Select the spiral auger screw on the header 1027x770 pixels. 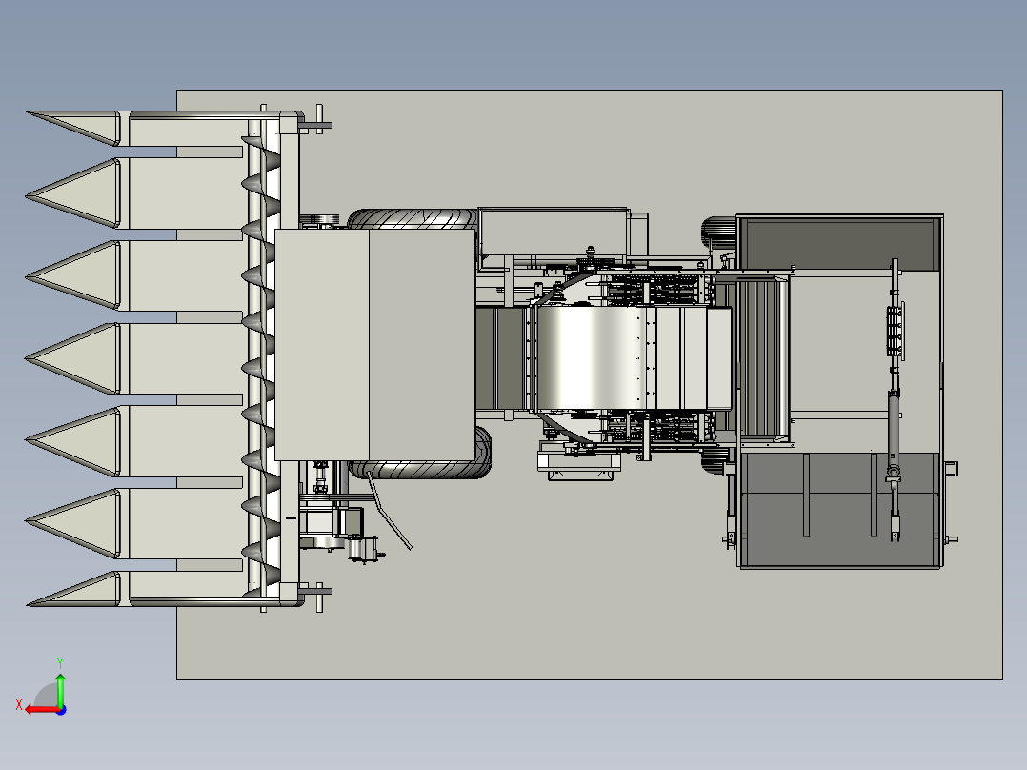pyautogui.click(x=262, y=365)
